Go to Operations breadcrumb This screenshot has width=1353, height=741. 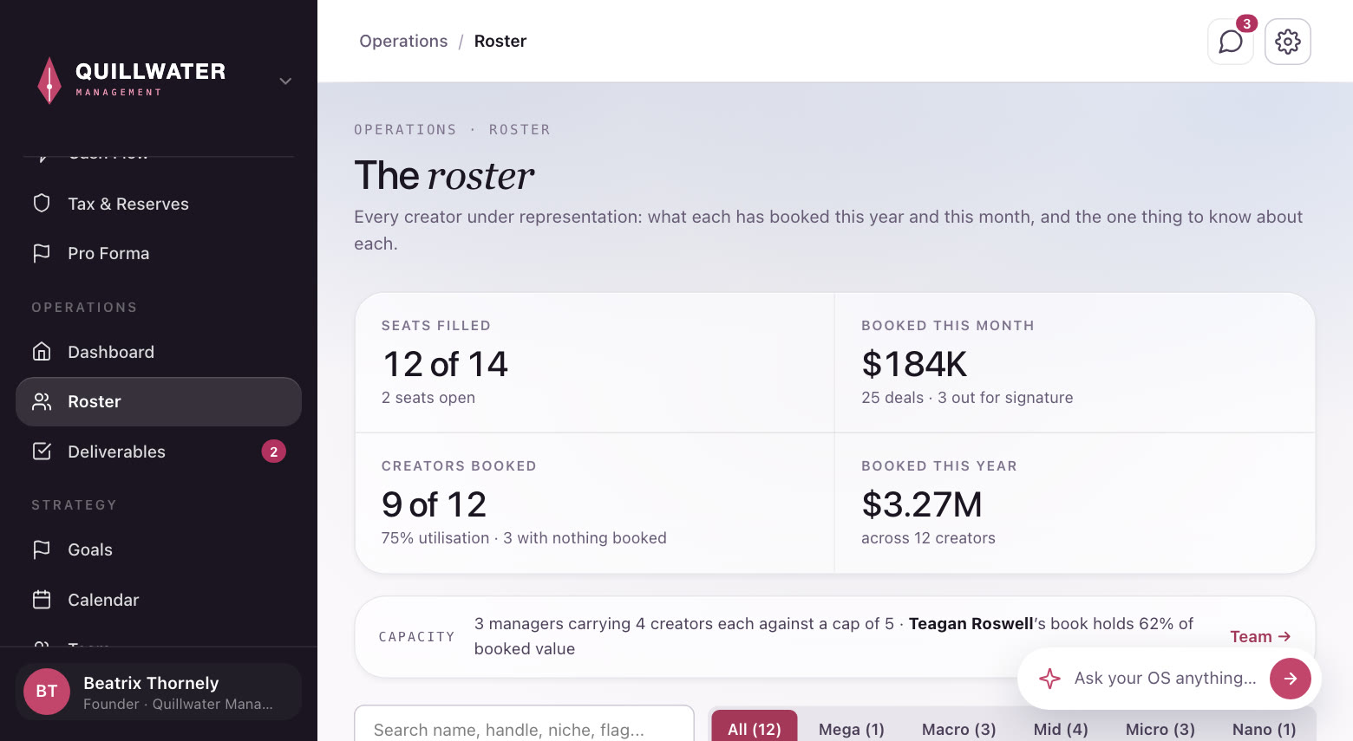tap(403, 41)
